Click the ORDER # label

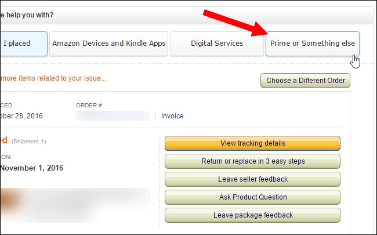pos(89,106)
